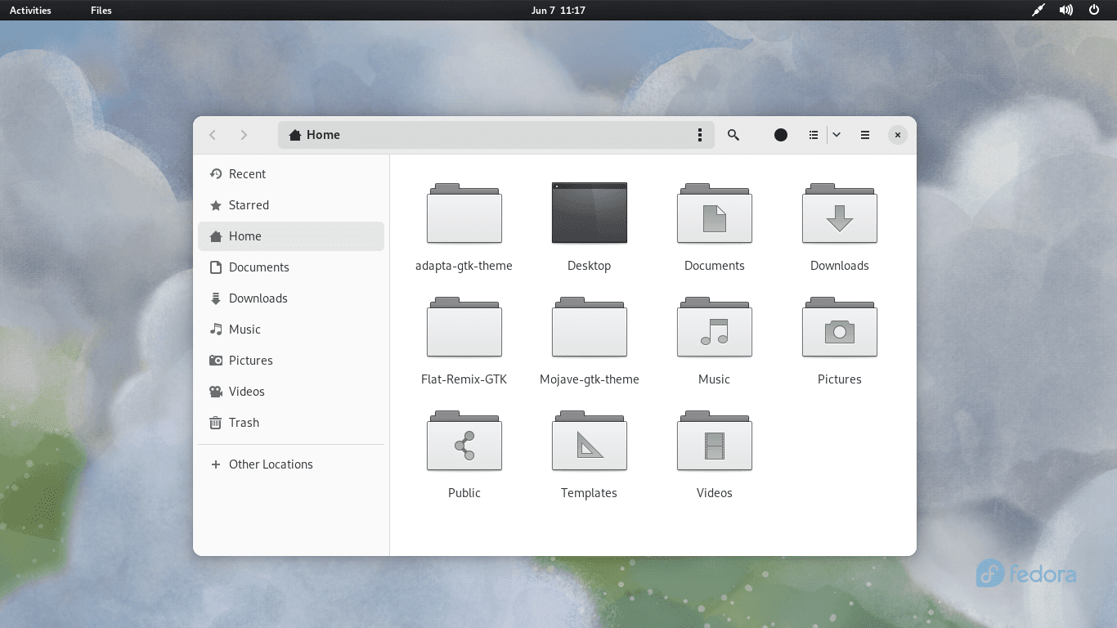Click the volume icon in the top bar
Viewport: 1117px width, 628px height.
[x=1065, y=11]
